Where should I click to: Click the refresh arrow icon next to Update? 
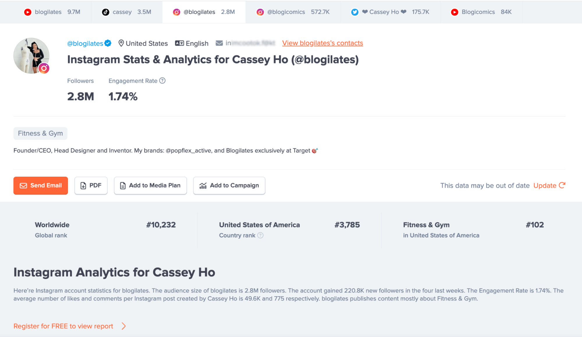point(562,185)
